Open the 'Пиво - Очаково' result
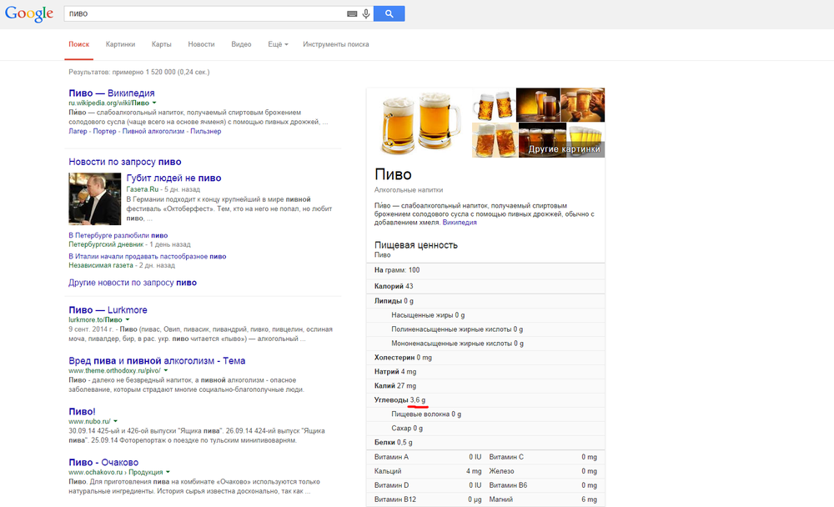Screen dimensions: 834x507 [103, 462]
